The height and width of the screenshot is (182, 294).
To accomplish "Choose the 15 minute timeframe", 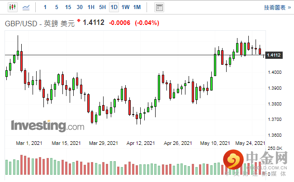I will [68, 7].
